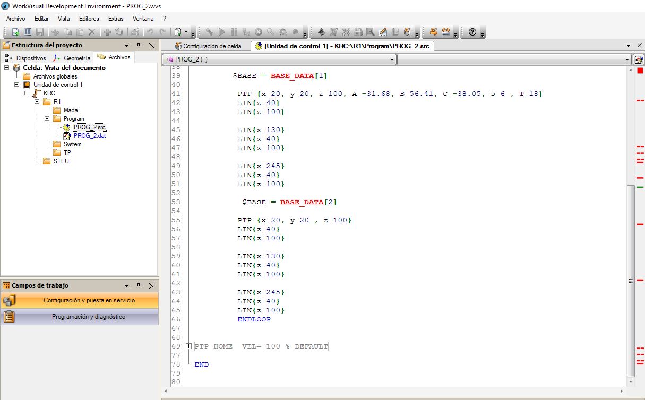Screen dimensions: 645x400
Task: Select PROG_2.src file in tree
Action: pyautogui.click(x=90, y=127)
